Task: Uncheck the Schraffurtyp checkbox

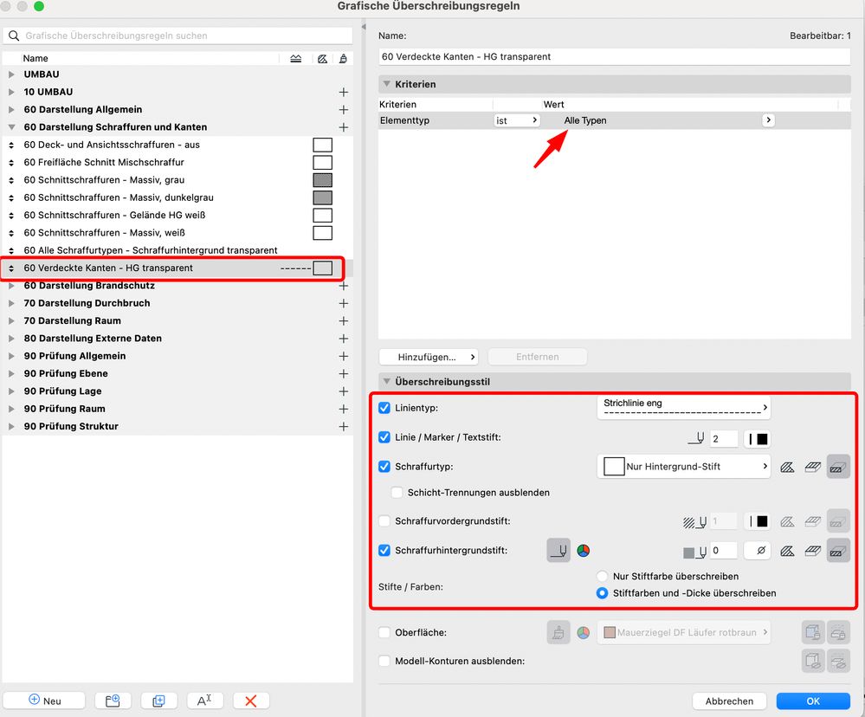Action: (384, 467)
